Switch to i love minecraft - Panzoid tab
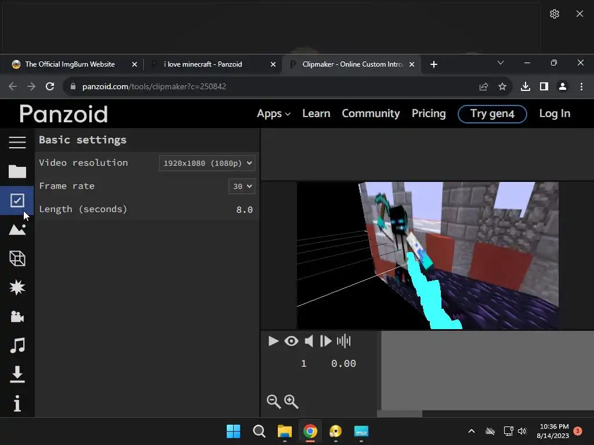This screenshot has height=445, width=594. click(x=203, y=64)
